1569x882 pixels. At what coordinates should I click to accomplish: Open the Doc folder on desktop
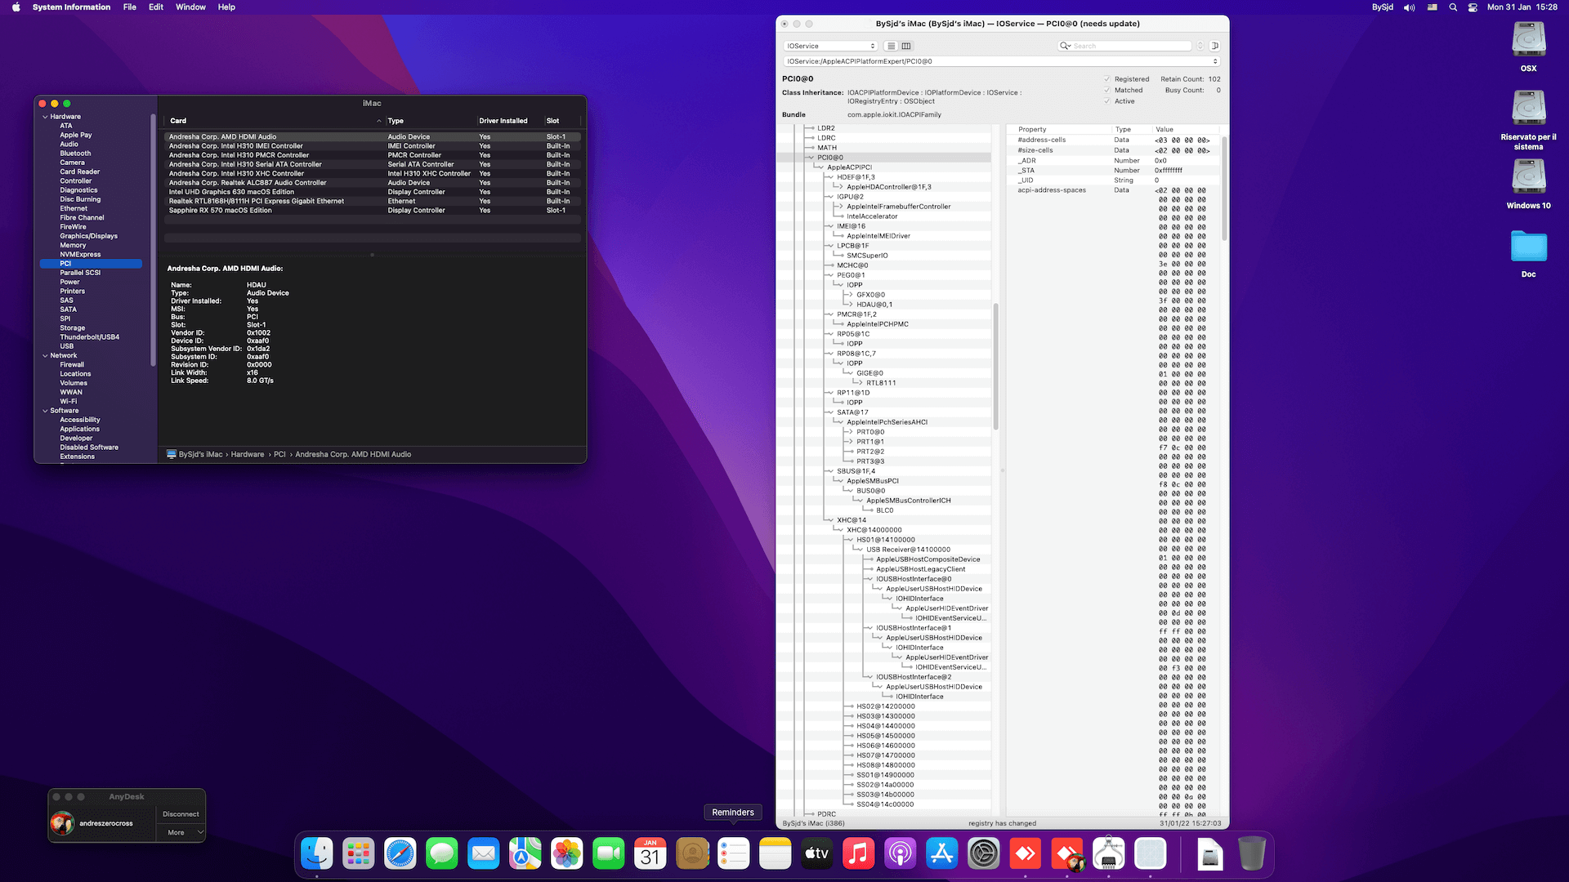(1528, 253)
